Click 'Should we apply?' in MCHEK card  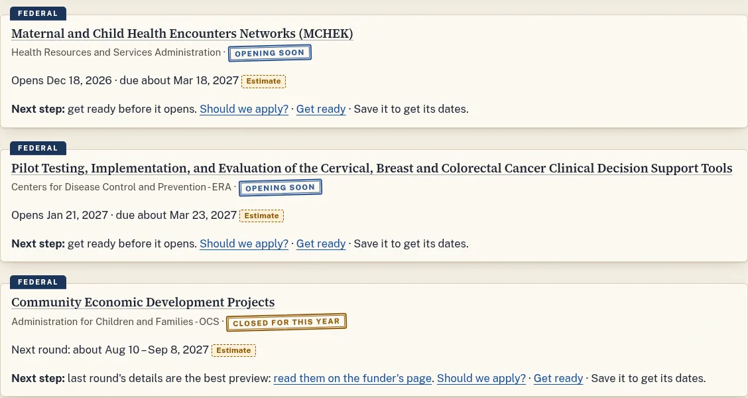244,109
